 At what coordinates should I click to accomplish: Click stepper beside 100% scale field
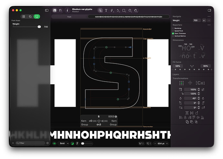199,90
